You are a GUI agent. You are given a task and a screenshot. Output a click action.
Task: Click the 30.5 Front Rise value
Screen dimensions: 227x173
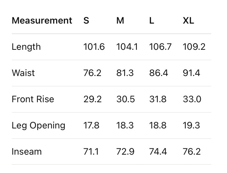pyautogui.click(x=126, y=99)
